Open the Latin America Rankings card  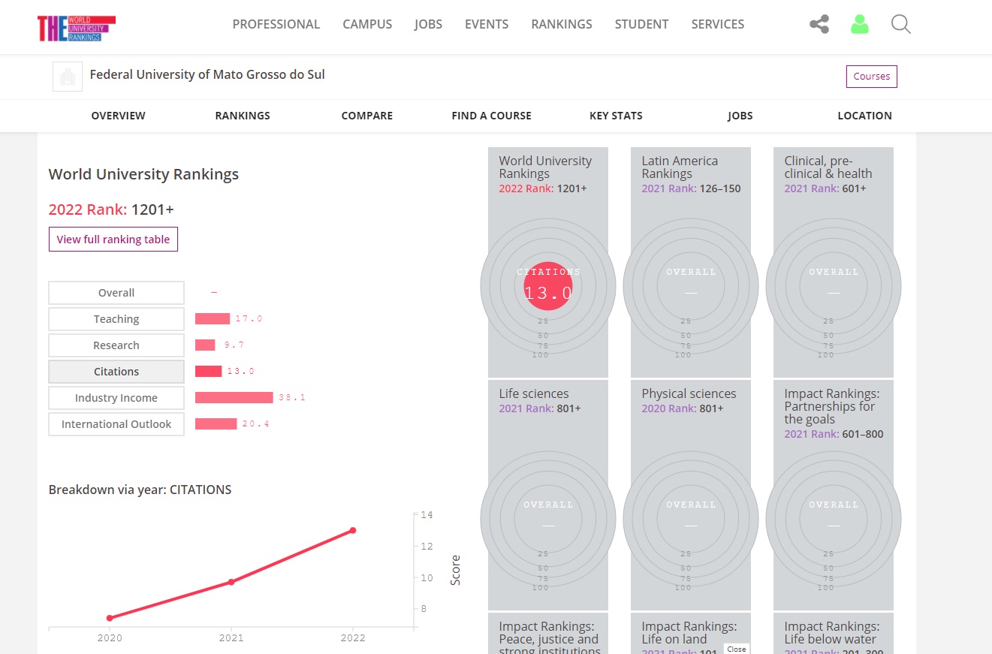tap(690, 261)
